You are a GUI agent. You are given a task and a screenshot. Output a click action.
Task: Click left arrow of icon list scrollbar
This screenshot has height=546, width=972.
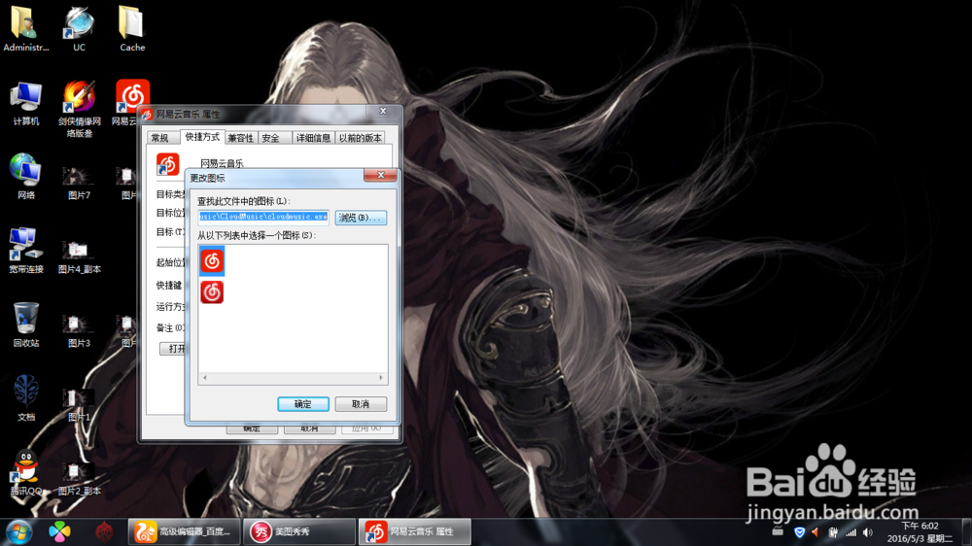point(205,377)
